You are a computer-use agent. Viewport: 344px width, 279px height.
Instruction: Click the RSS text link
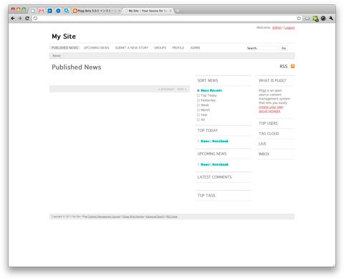284,66
